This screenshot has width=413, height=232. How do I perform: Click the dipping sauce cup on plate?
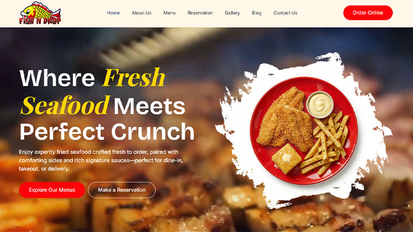tap(320, 105)
